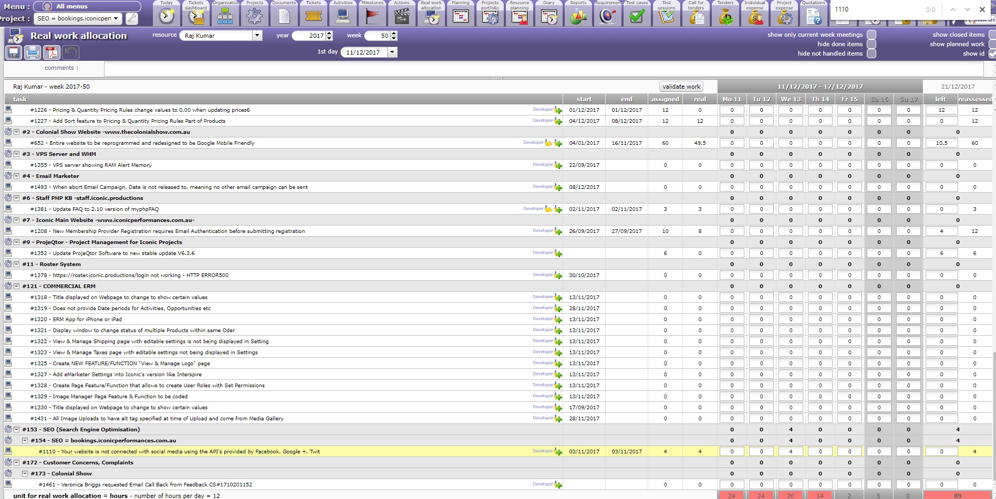
Task: Click the Save floppy disk icon
Action: pyautogui.click(x=14, y=52)
